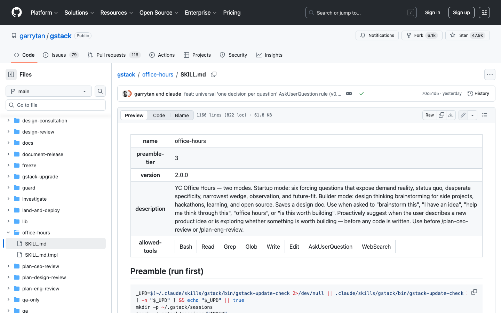Star the gstack repository
The width and height of the screenshot is (501, 313).
468,35
